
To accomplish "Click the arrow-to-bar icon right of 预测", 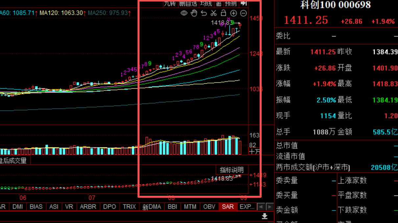I will click(244, 3).
